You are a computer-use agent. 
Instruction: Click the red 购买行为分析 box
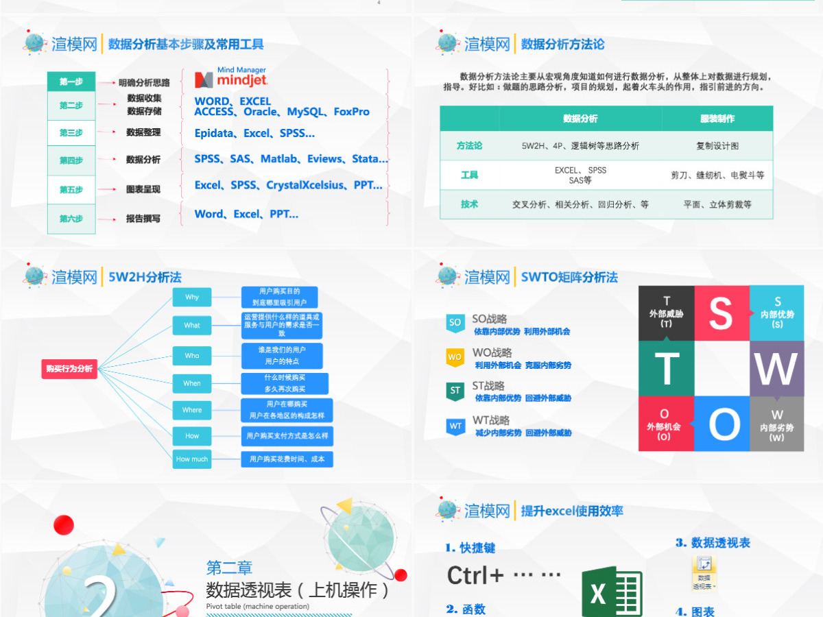pyautogui.click(x=69, y=369)
